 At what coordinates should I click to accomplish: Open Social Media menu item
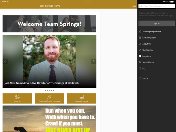click(x=157, y=62)
